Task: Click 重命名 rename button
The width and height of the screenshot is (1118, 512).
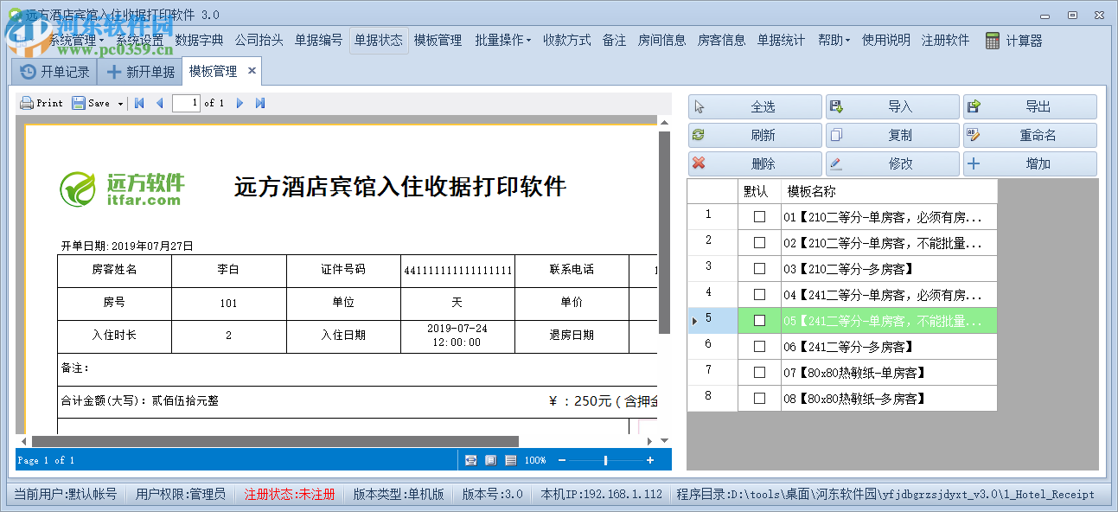Action: click(x=1030, y=136)
